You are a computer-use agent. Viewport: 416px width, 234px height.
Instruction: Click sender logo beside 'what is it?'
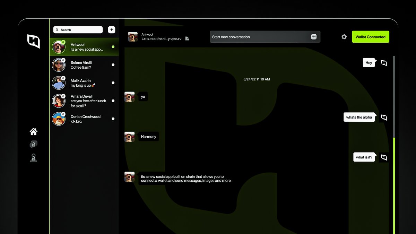pos(384,157)
